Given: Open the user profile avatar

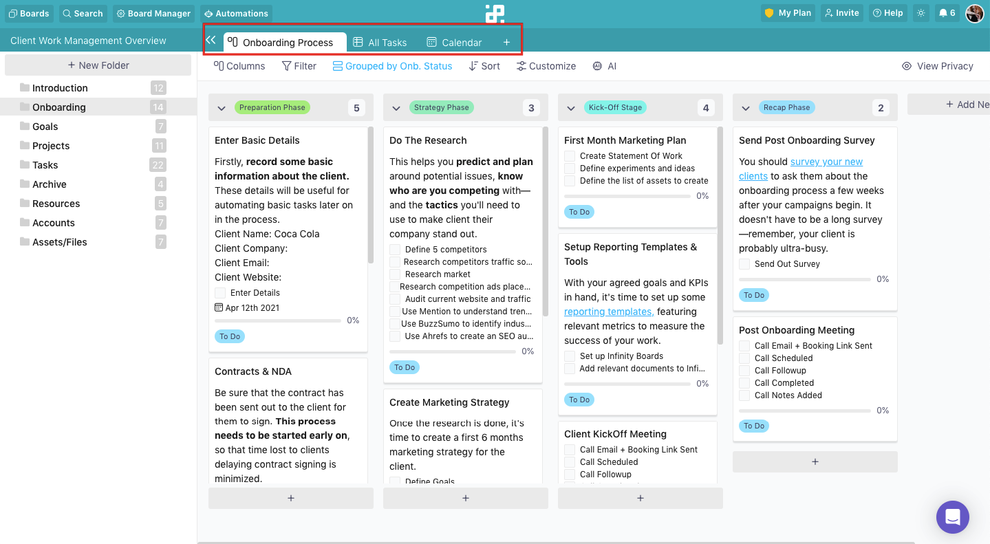Looking at the screenshot, I should tap(975, 13).
